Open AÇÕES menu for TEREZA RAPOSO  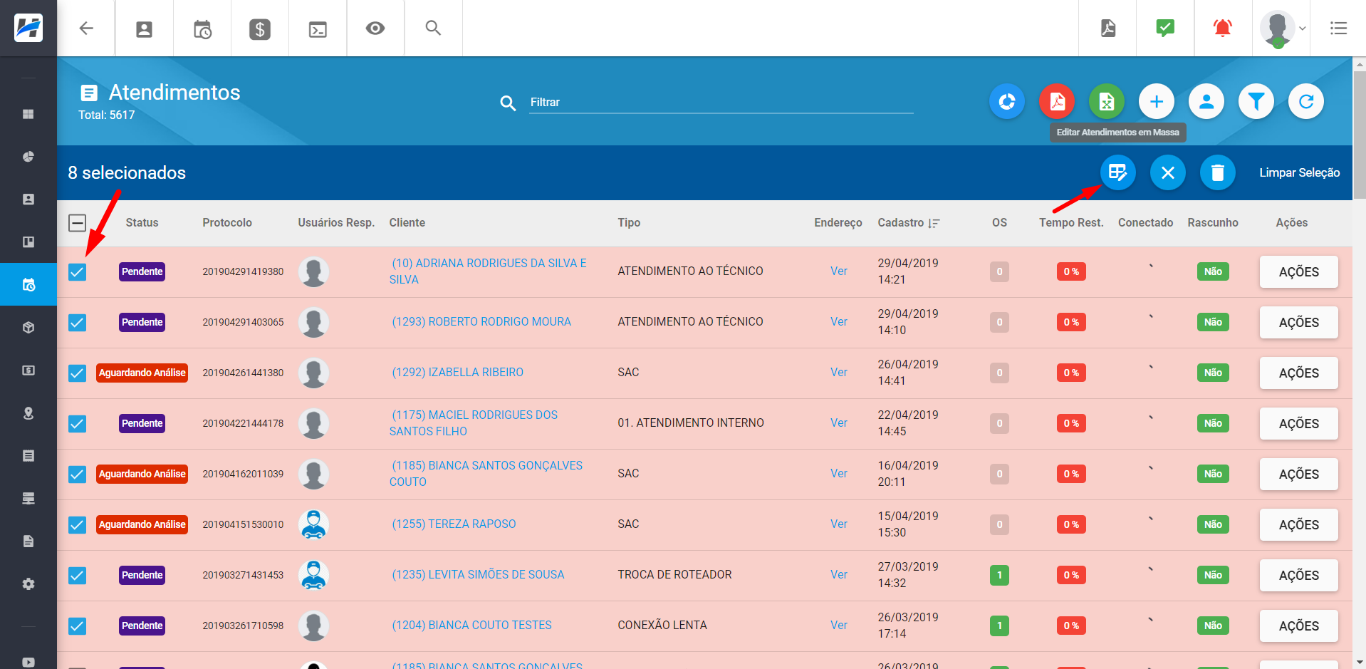[x=1298, y=525]
